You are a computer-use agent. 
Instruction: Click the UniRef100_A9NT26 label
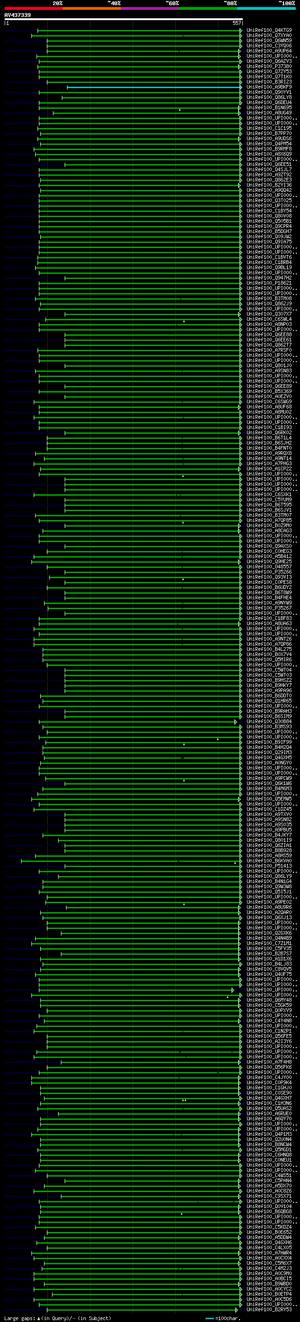point(269,639)
